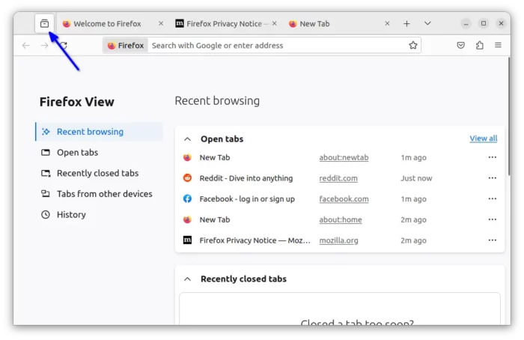Open options for about:home row
The width and height of the screenshot is (524, 340).
point(493,219)
